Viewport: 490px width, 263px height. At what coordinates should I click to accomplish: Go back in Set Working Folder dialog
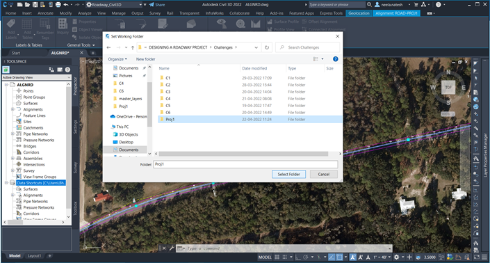pos(108,47)
